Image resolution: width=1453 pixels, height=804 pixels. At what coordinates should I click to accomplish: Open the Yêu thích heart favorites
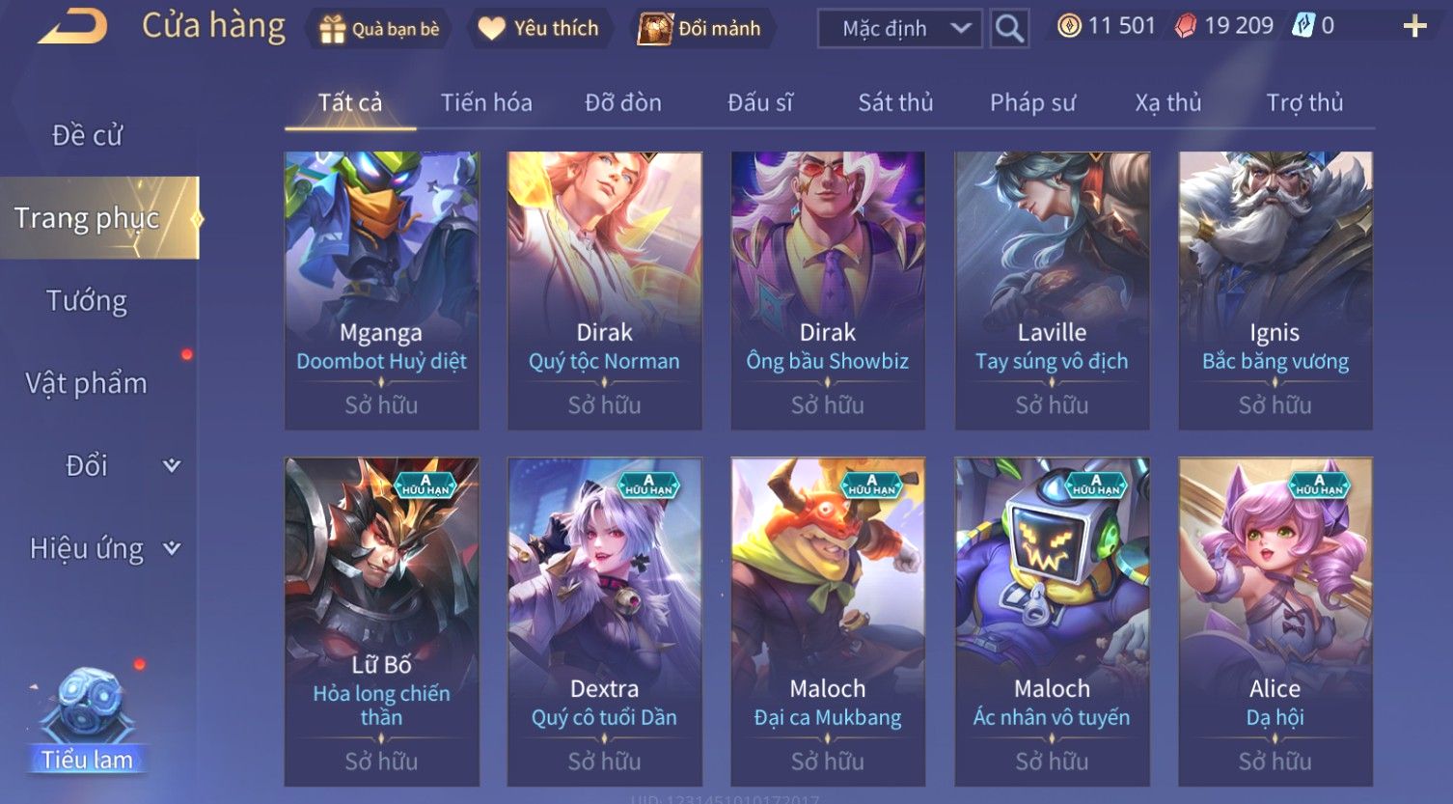(492, 29)
